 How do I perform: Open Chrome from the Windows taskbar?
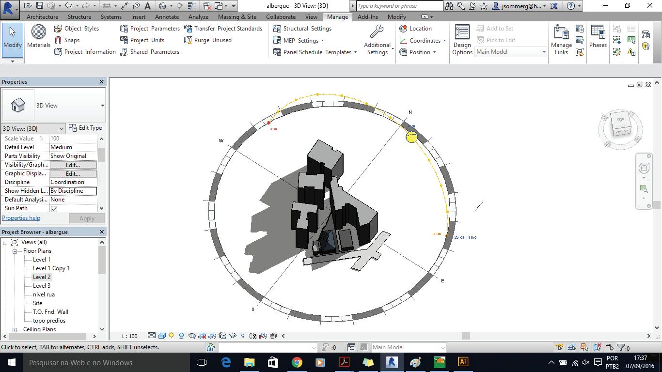297,362
